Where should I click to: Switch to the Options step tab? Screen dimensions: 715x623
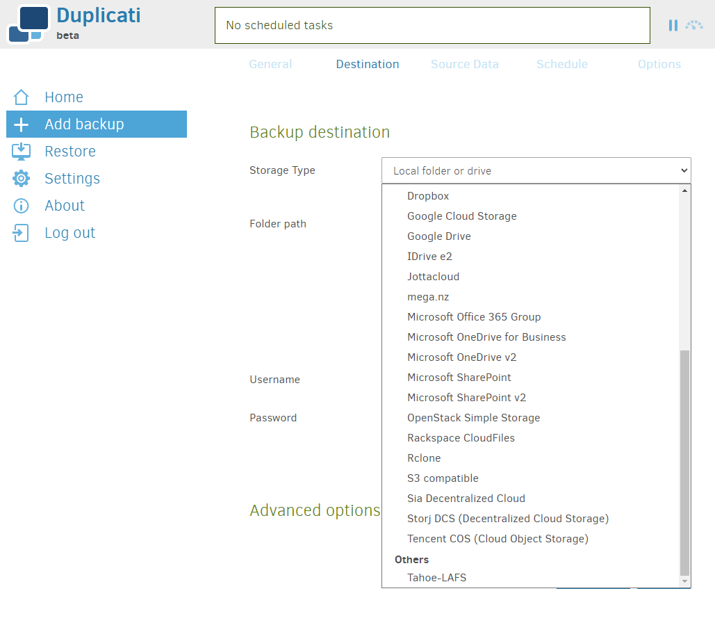tap(659, 65)
